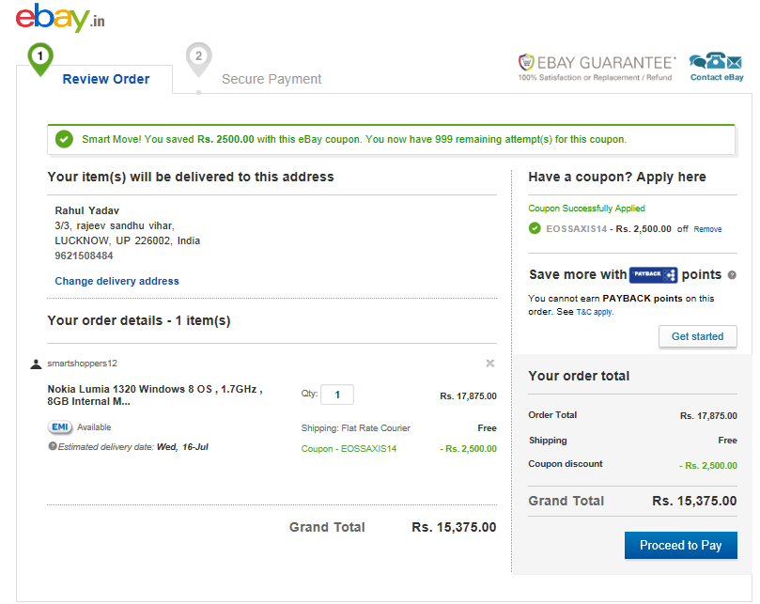Click the recipient name Rahul Yadav
This screenshot has height=604, width=760.
pyautogui.click(x=86, y=210)
